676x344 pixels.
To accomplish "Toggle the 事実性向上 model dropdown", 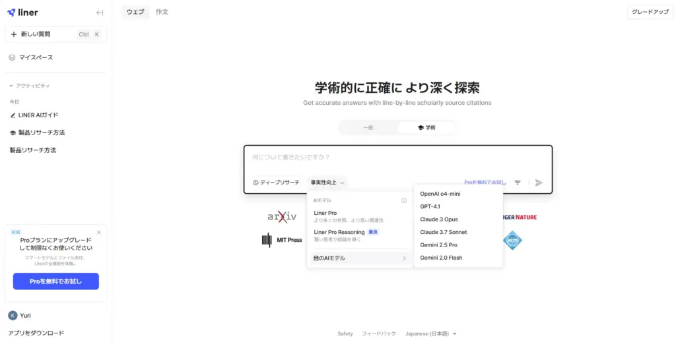I will click(x=327, y=183).
